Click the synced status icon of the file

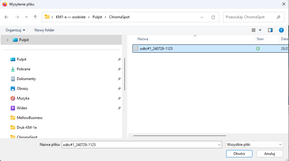pos(258,49)
